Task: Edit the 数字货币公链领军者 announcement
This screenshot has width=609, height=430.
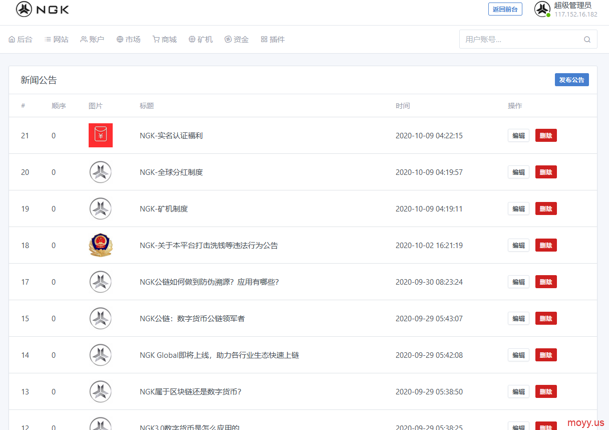Action: pos(518,318)
